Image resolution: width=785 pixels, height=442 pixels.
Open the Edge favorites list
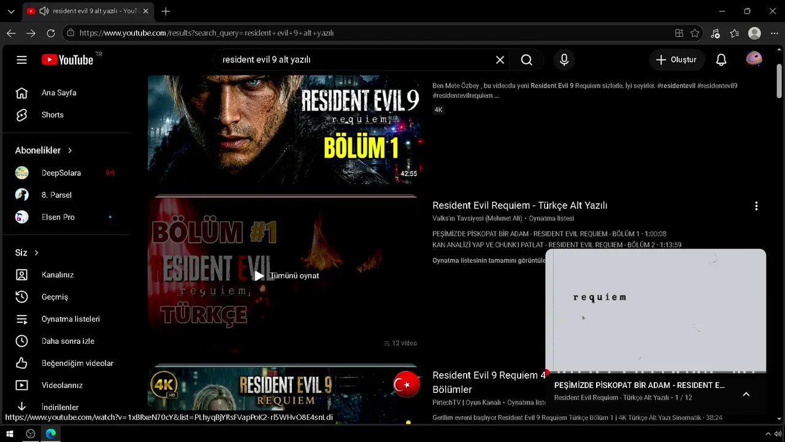point(735,33)
